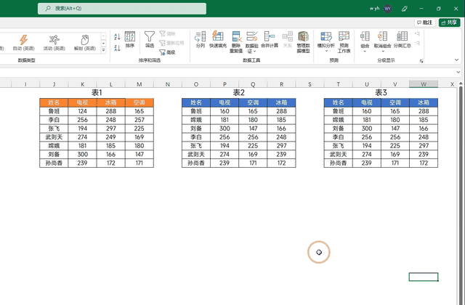The image size is (465, 305).
Task: Click the vertical scrollbar's up arrow
Action: pyautogui.click(x=461, y=83)
